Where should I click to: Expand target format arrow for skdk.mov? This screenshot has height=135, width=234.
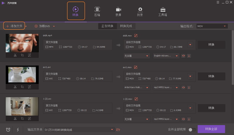(x=190, y=45)
